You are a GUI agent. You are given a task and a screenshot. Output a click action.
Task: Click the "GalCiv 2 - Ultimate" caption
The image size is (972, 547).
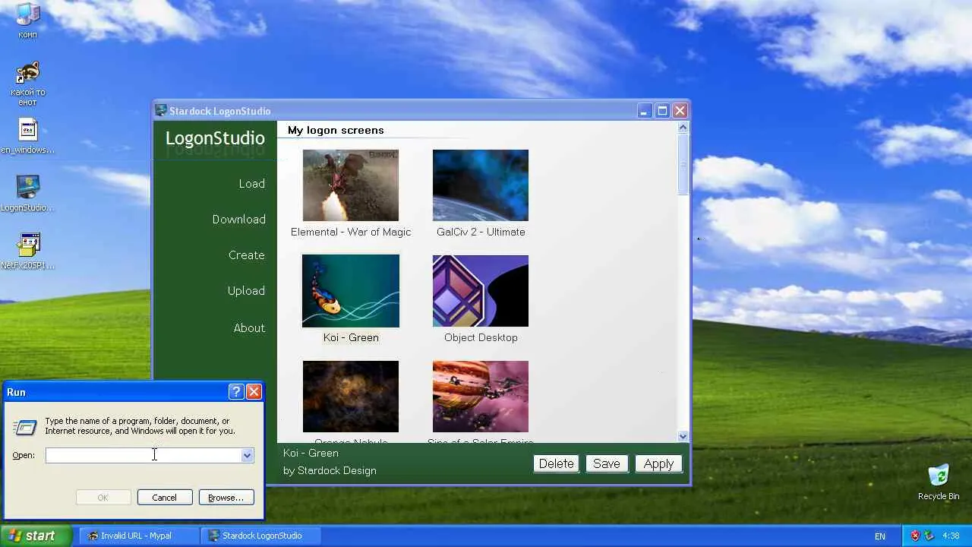coord(481,232)
